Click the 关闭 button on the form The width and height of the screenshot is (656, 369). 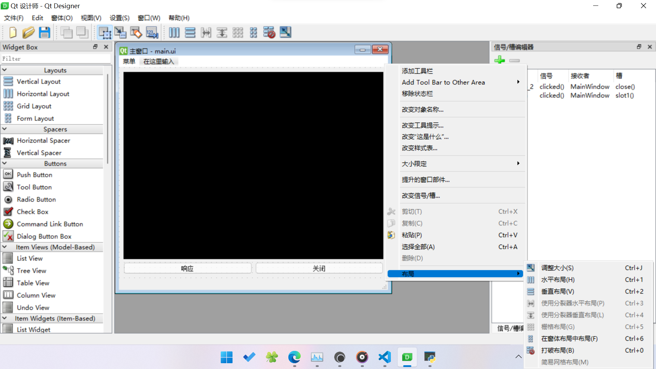pos(319,268)
